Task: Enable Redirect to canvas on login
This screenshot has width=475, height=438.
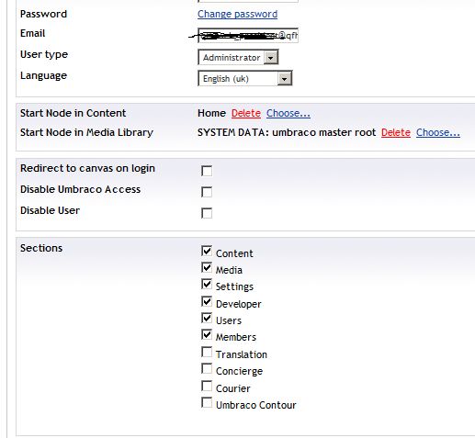Action: coord(207,171)
